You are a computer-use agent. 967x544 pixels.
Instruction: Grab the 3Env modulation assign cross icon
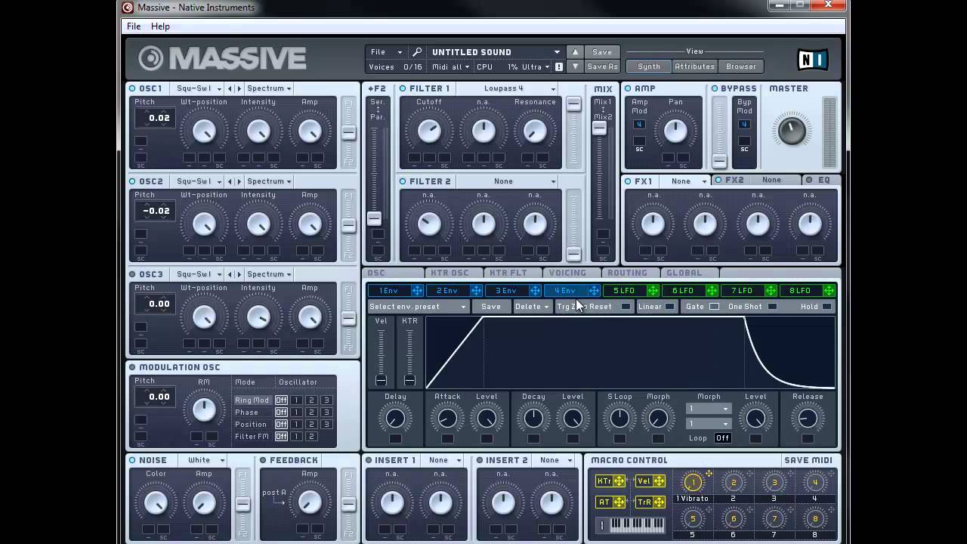535,291
